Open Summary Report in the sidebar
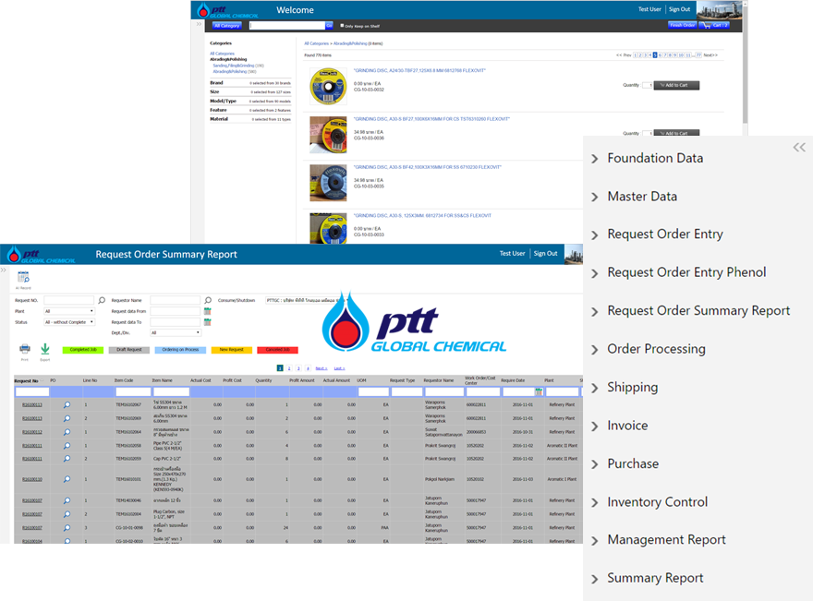Viewport: 813px width, 601px height. [x=655, y=578]
